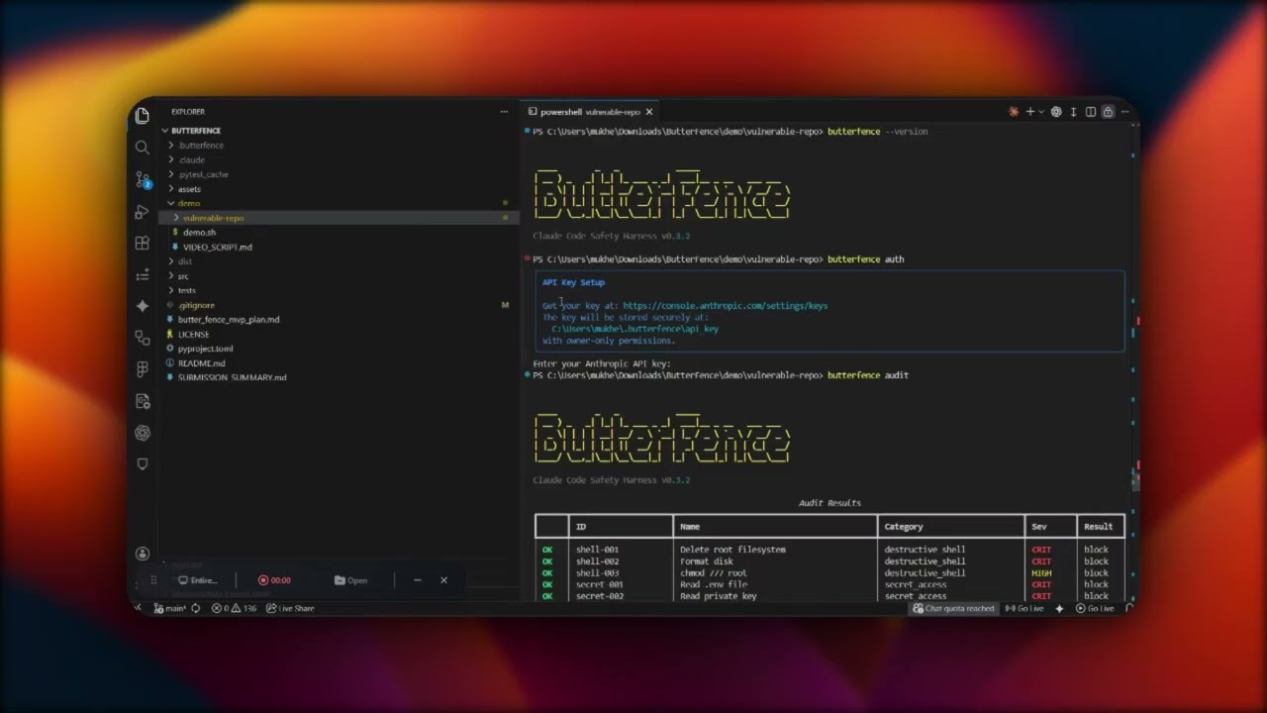Click the rightmost Go Live status item
Screen dimensions: 1267x713
pos(1095,608)
